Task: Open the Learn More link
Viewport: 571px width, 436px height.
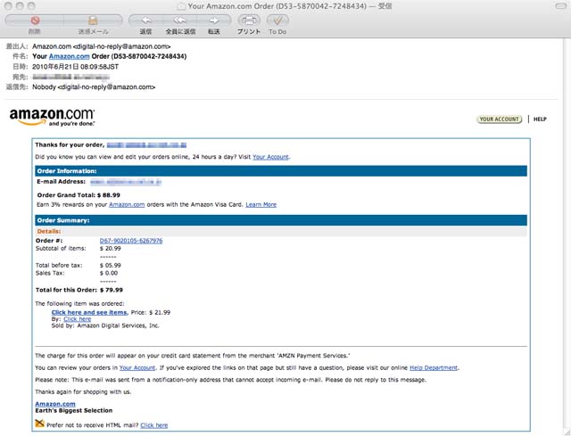Action: [x=261, y=204]
